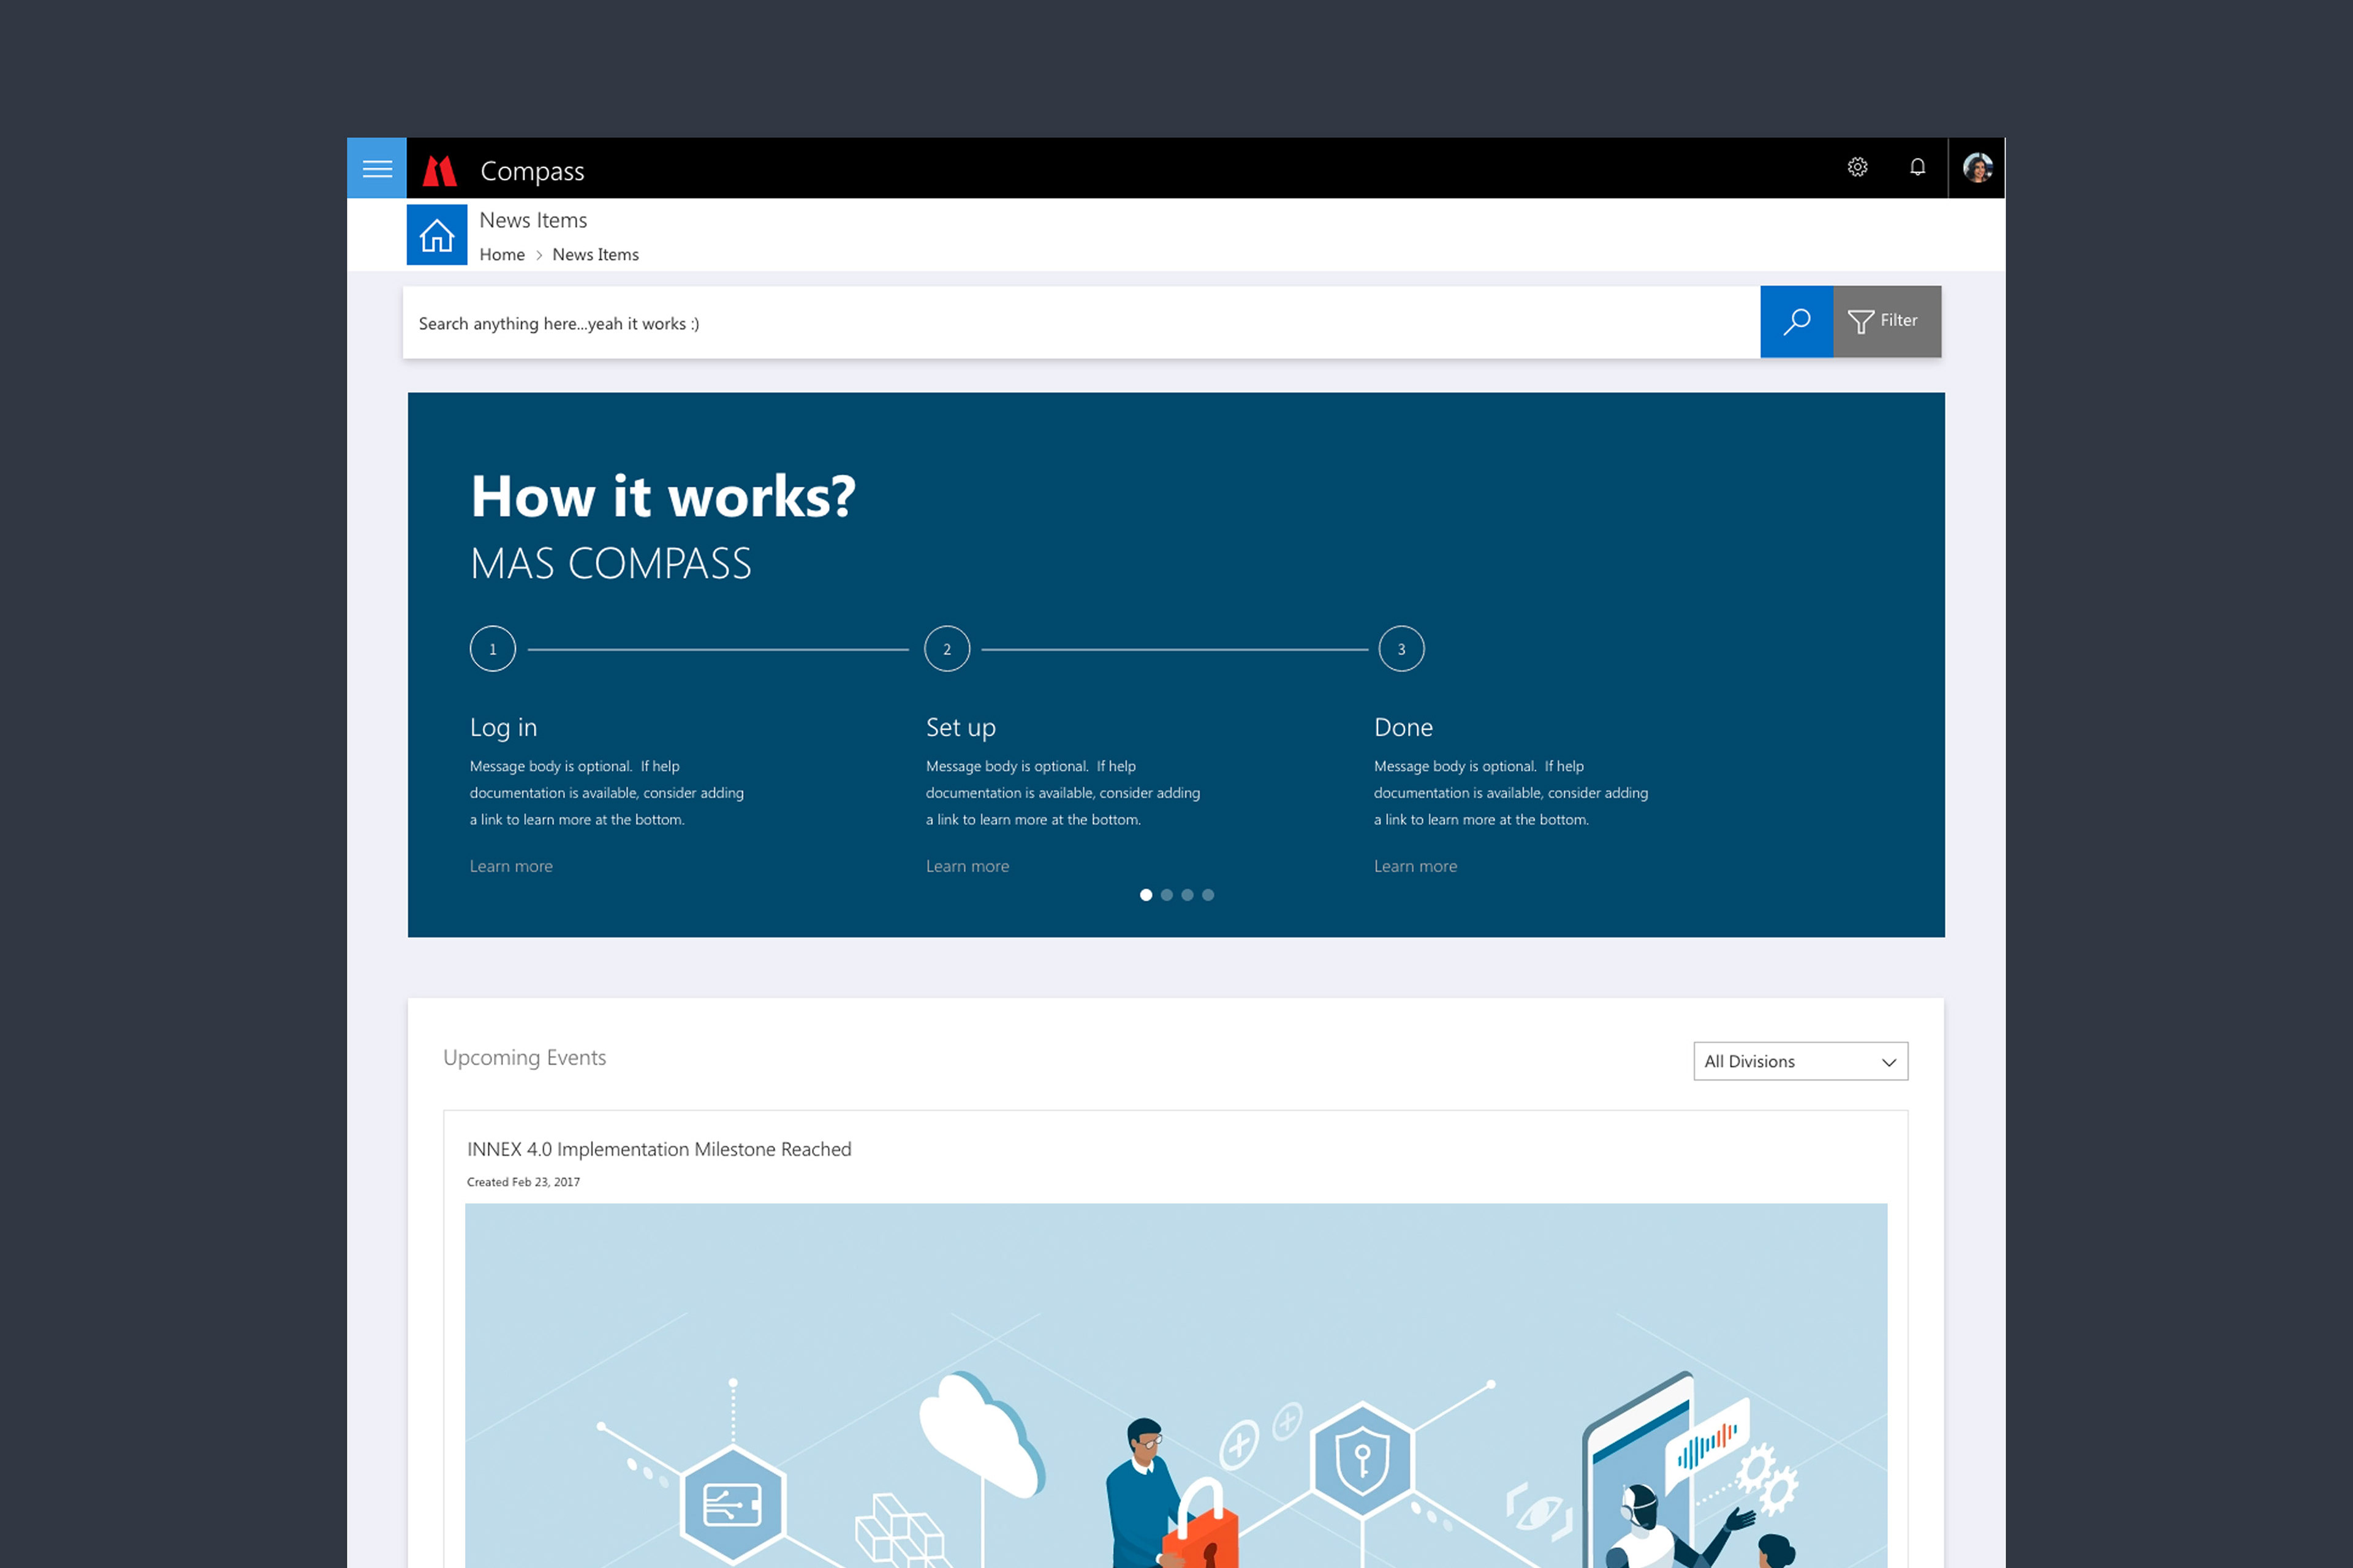Open user profile avatar

click(1977, 168)
